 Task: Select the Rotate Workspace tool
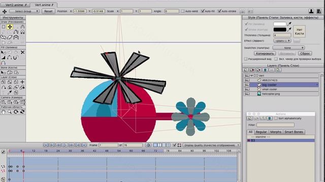click(16, 112)
